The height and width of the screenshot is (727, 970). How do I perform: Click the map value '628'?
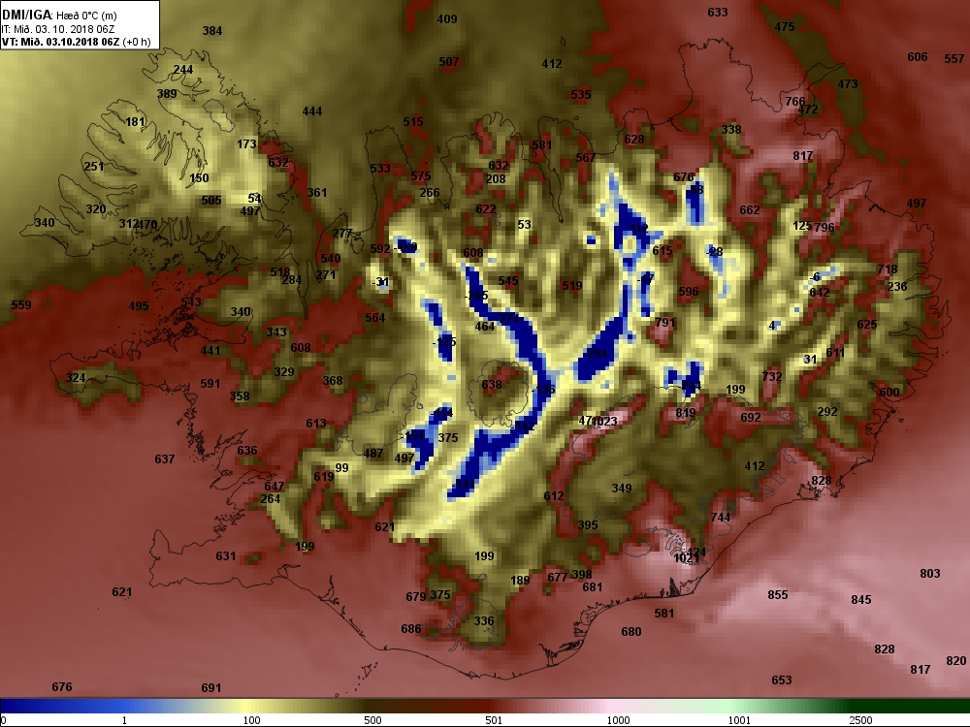point(634,140)
